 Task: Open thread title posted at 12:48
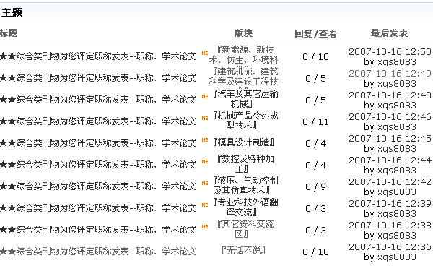tap(98, 100)
